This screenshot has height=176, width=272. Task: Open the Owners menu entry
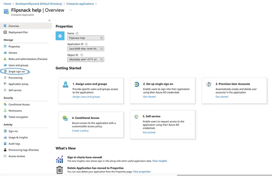tap(13, 53)
